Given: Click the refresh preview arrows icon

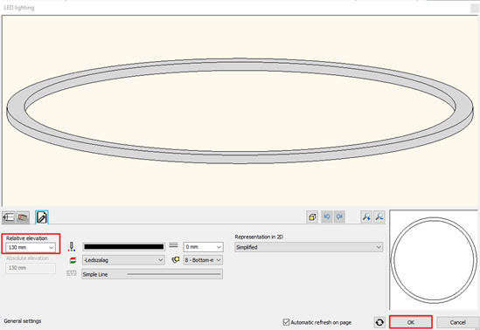Looking at the screenshot, I should pos(379,322).
